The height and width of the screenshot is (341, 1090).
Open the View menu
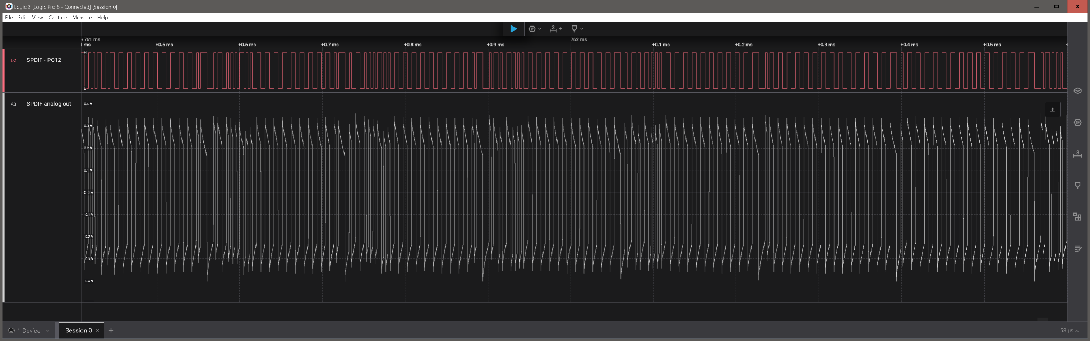click(37, 17)
